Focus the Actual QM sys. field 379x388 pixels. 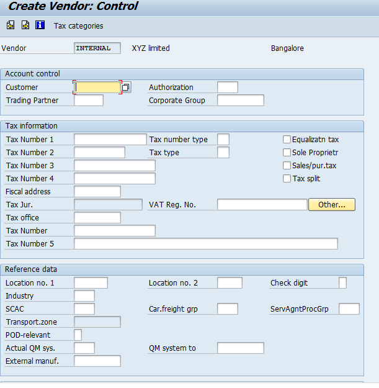click(x=84, y=348)
